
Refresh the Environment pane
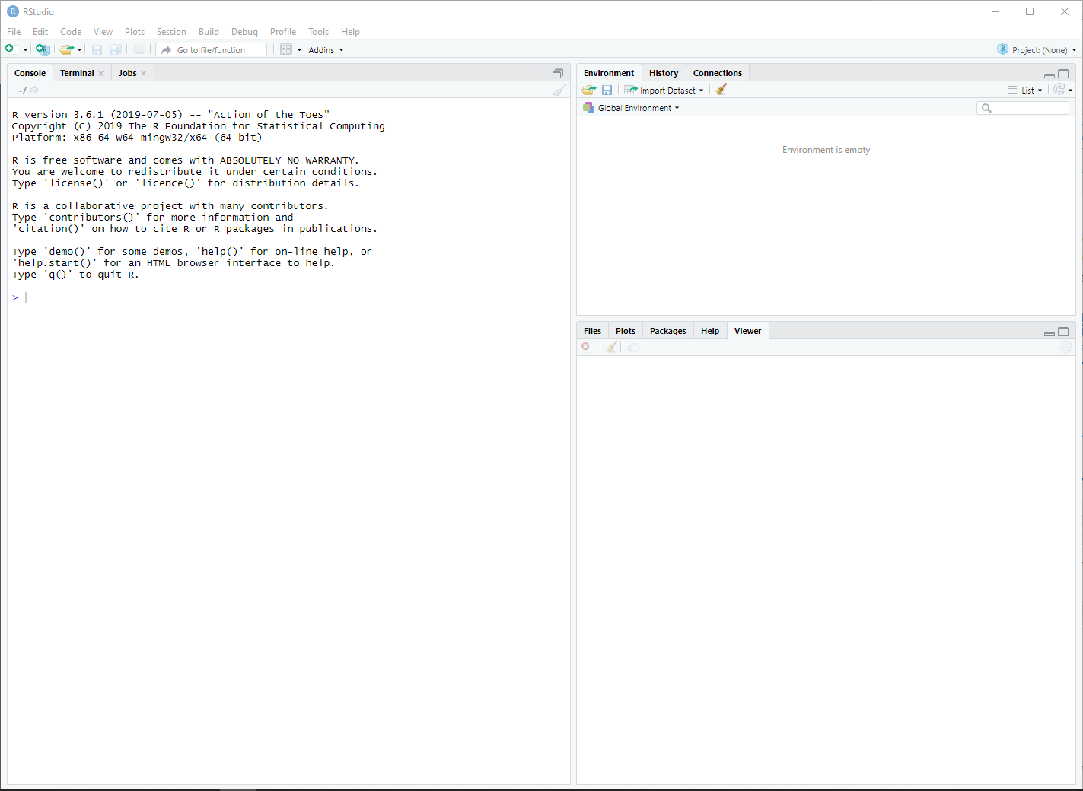click(x=1059, y=89)
